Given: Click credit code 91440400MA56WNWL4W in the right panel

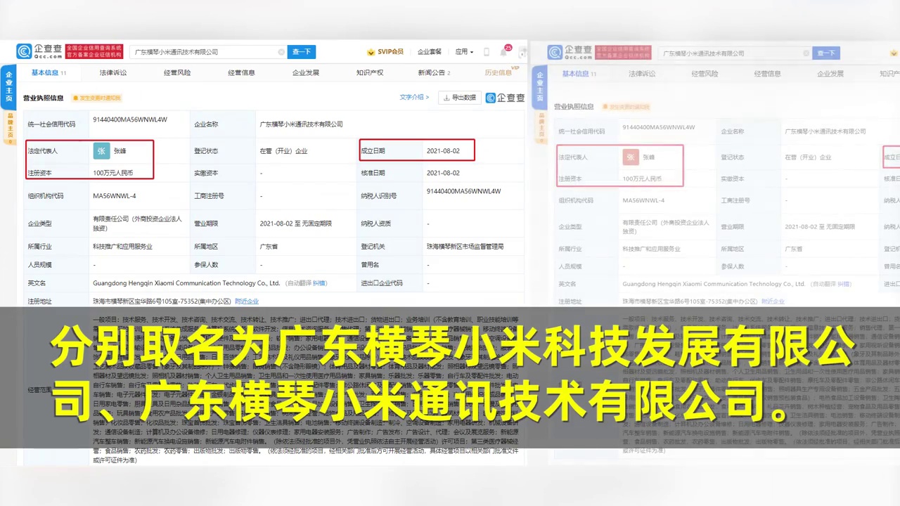Looking at the screenshot, I should coord(659,127).
